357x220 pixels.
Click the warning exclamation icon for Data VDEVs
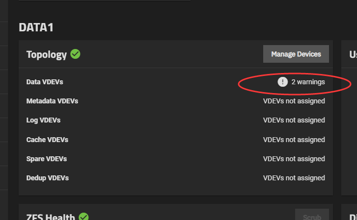282,82
